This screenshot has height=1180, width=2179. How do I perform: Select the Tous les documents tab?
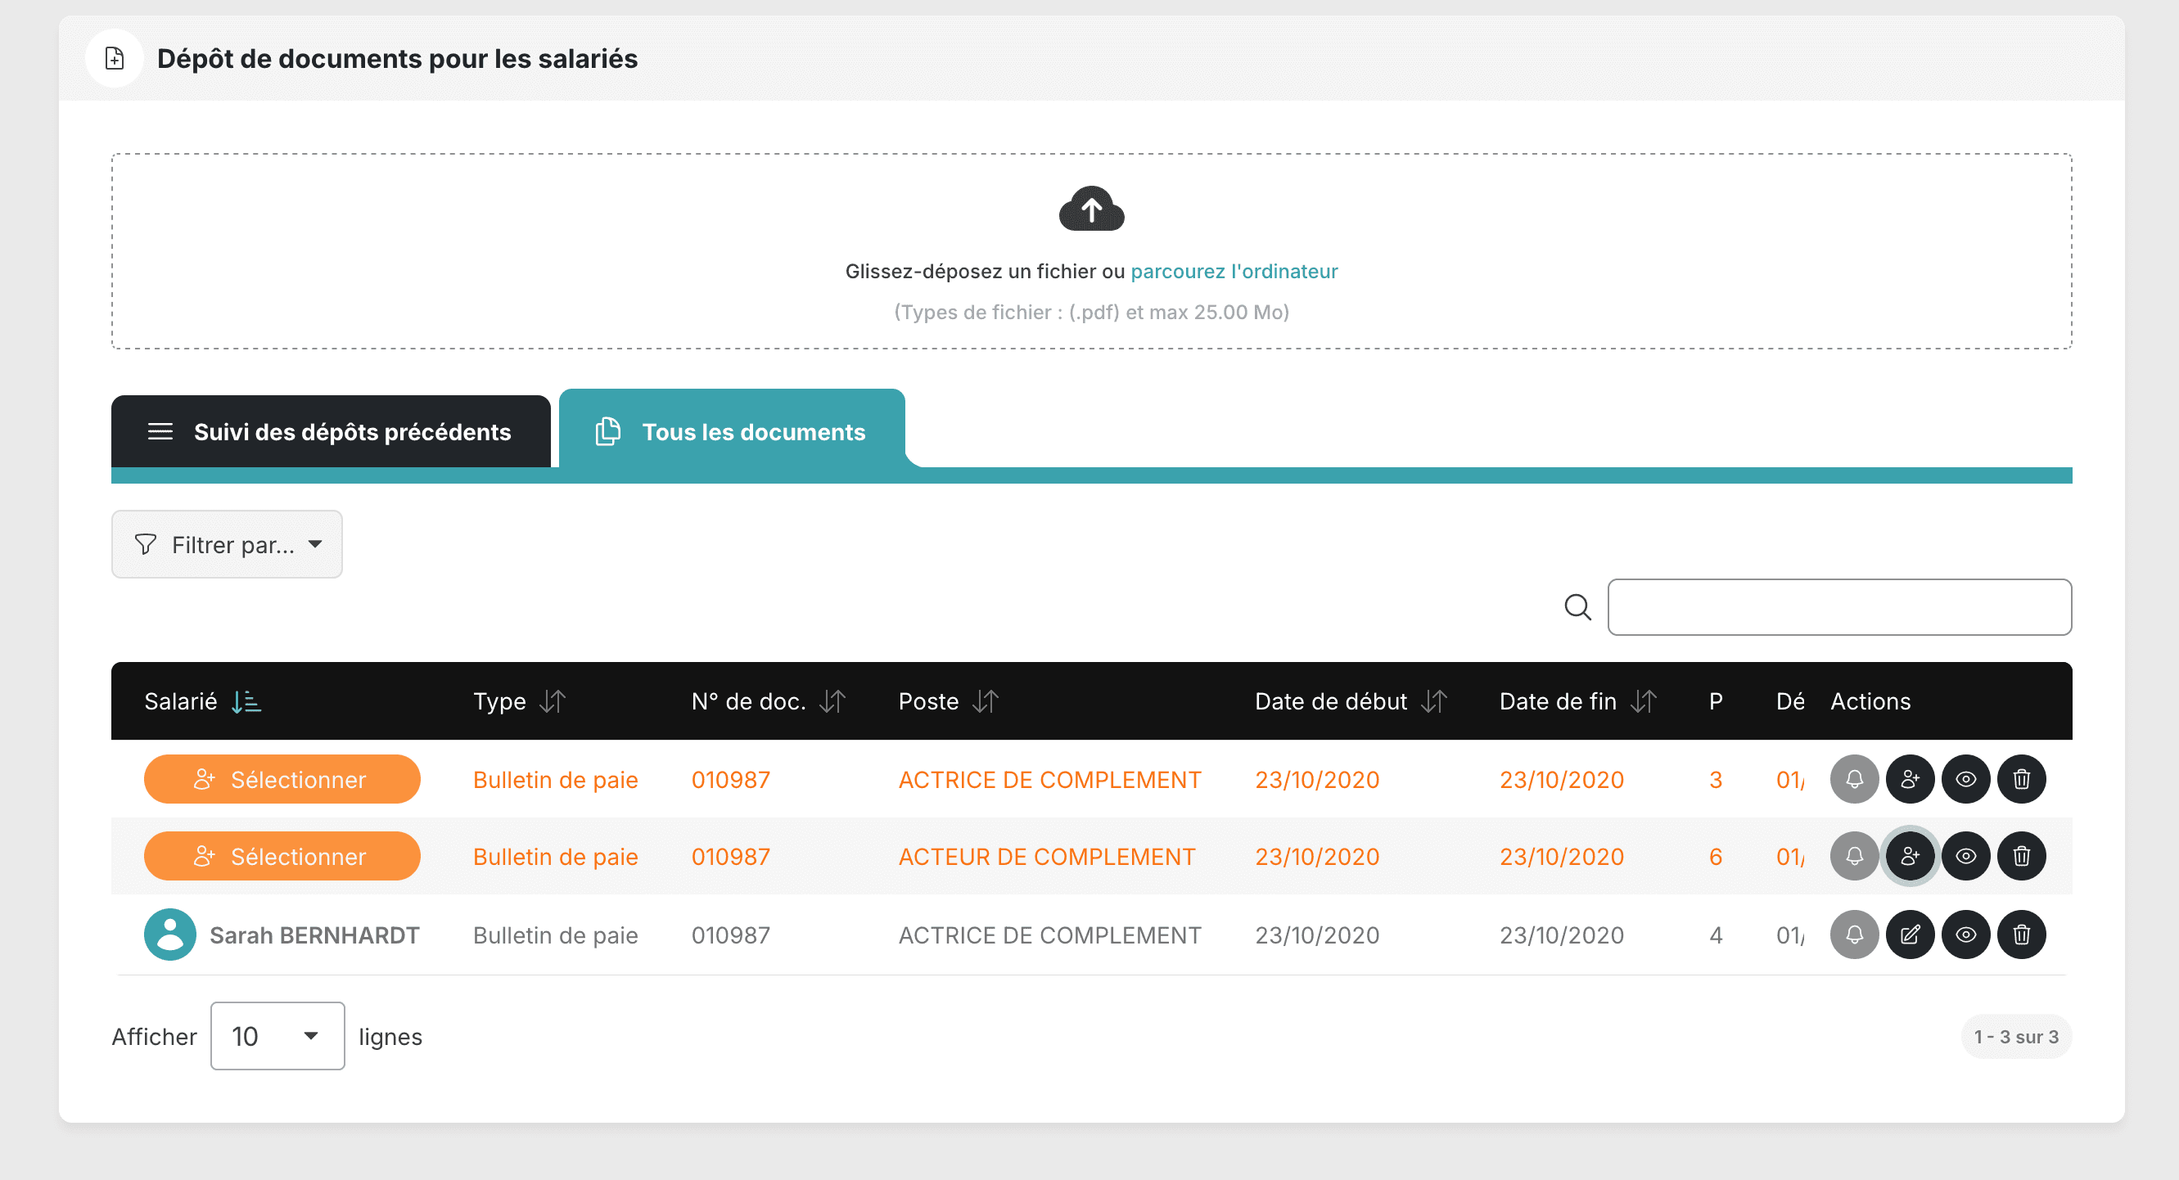pyautogui.click(x=733, y=431)
